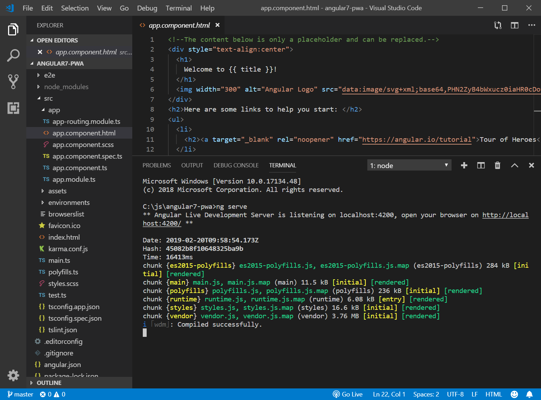The height and width of the screenshot is (400, 541).
Task: Open the Search view in activity bar
Action: coord(13,55)
